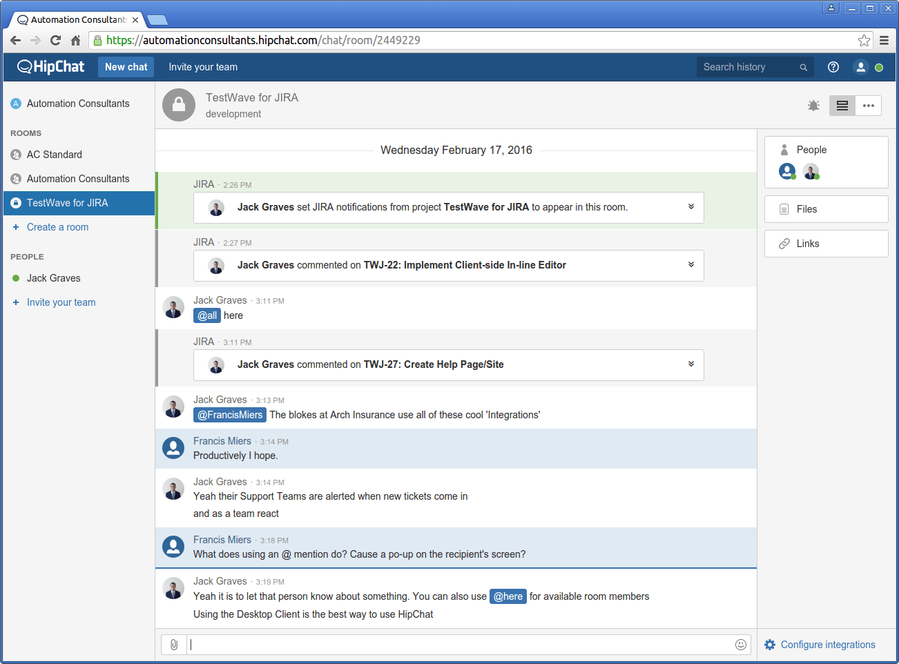Click Jack Graves' avatar beside the 3:19 PM message
Image resolution: width=899 pixels, height=664 pixels.
(x=173, y=588)
